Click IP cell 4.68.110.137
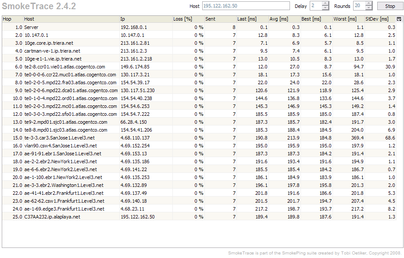This screenshot has height=258, width=404. click(135, 138)
